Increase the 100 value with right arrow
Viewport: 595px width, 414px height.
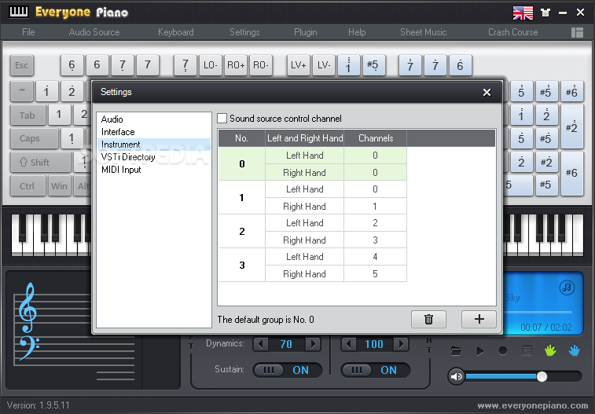pos(401,344)
